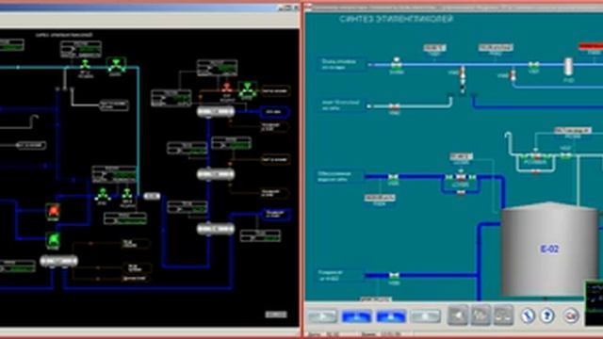The image size is (603, 339).
Task: Click the steam source label on the white line
Action: click(x=341, y=105)
